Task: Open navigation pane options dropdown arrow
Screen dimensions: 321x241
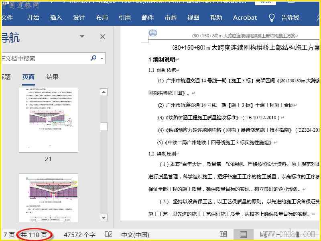Action: tap(82, 37)
